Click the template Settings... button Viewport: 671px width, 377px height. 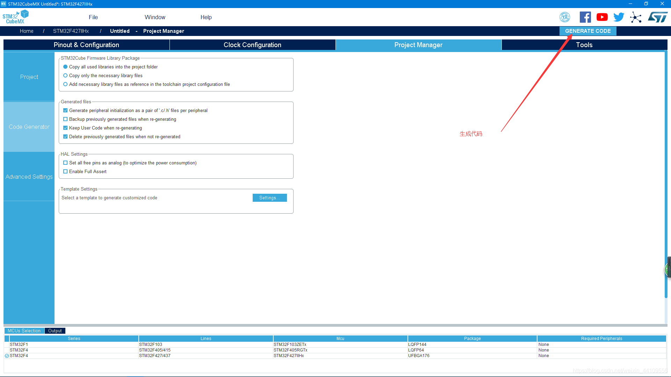click(269, 198)
